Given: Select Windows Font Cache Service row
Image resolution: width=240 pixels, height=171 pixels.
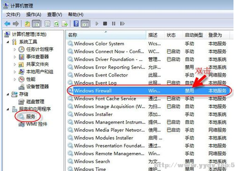Looking at the screenshot, I should (x=148, y=98).
